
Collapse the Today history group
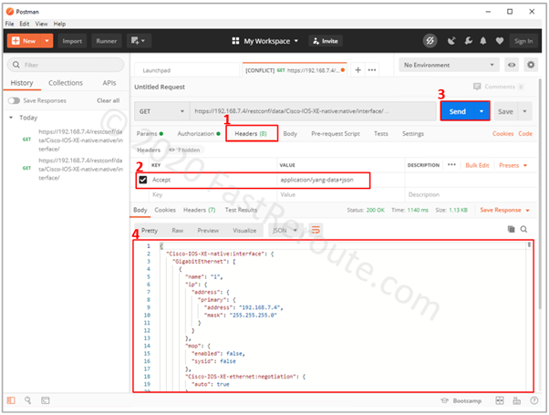pos(11,118)
